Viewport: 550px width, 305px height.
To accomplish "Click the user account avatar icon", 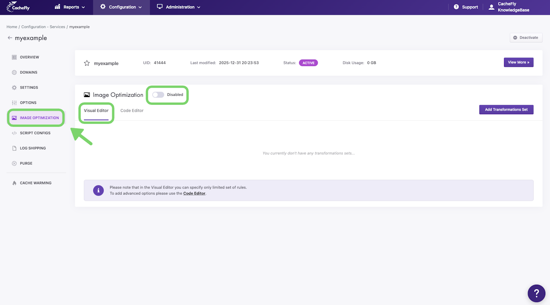I will (492, 7).
